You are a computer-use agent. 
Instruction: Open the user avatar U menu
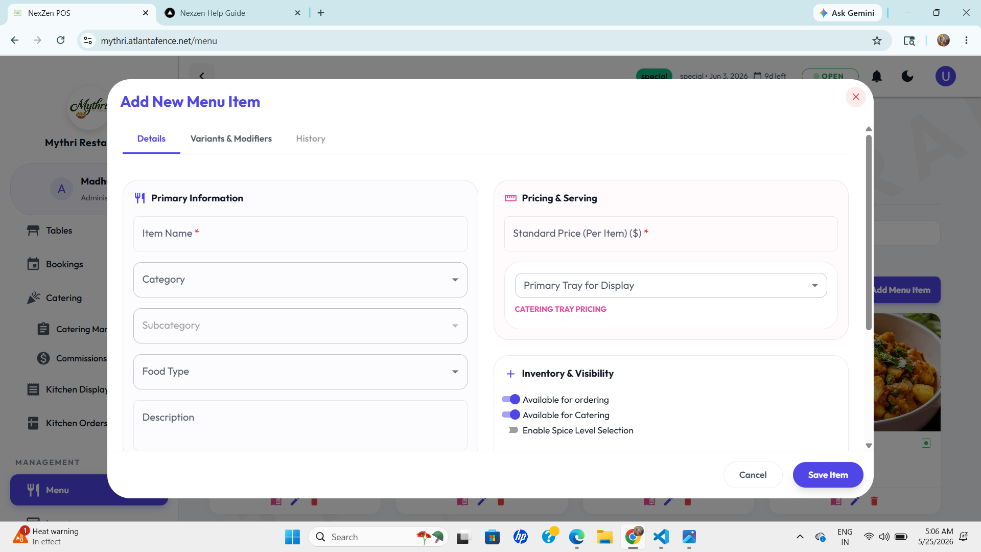click(x=946, y=77)
